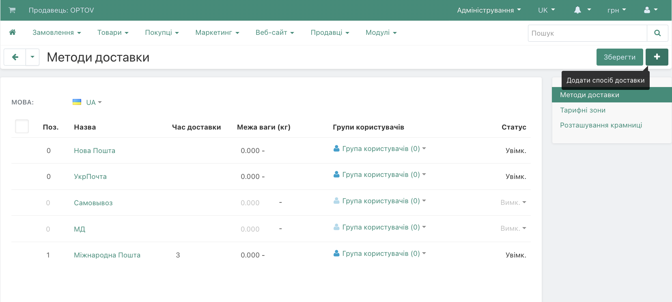672x302 pixels.
Task: Open the грн currency dropdown
Action: pyautogui.click(x=616, y=10)
